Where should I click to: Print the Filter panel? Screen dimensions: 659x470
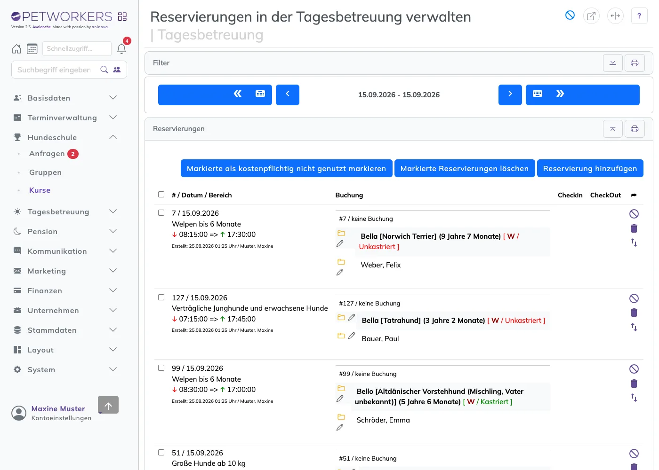[635, 63]
